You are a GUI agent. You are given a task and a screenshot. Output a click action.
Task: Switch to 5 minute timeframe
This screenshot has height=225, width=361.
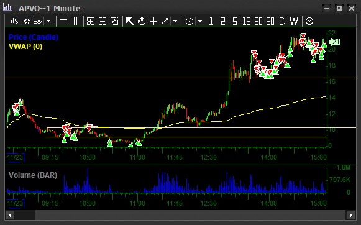(235, 21)
